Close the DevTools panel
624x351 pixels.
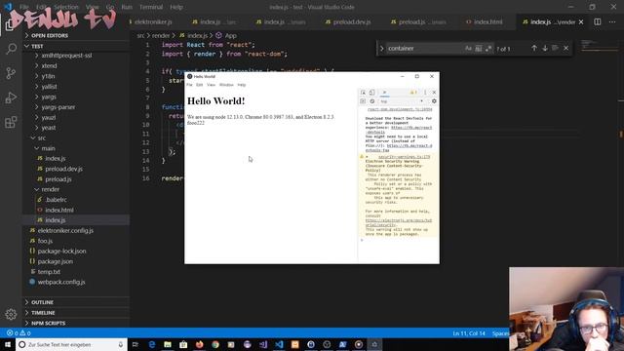point(434,93)
